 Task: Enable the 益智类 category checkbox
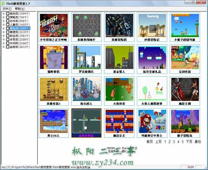[8, 47]
